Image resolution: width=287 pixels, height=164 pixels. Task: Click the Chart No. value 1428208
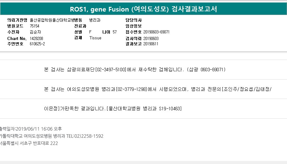coord(36,38)
